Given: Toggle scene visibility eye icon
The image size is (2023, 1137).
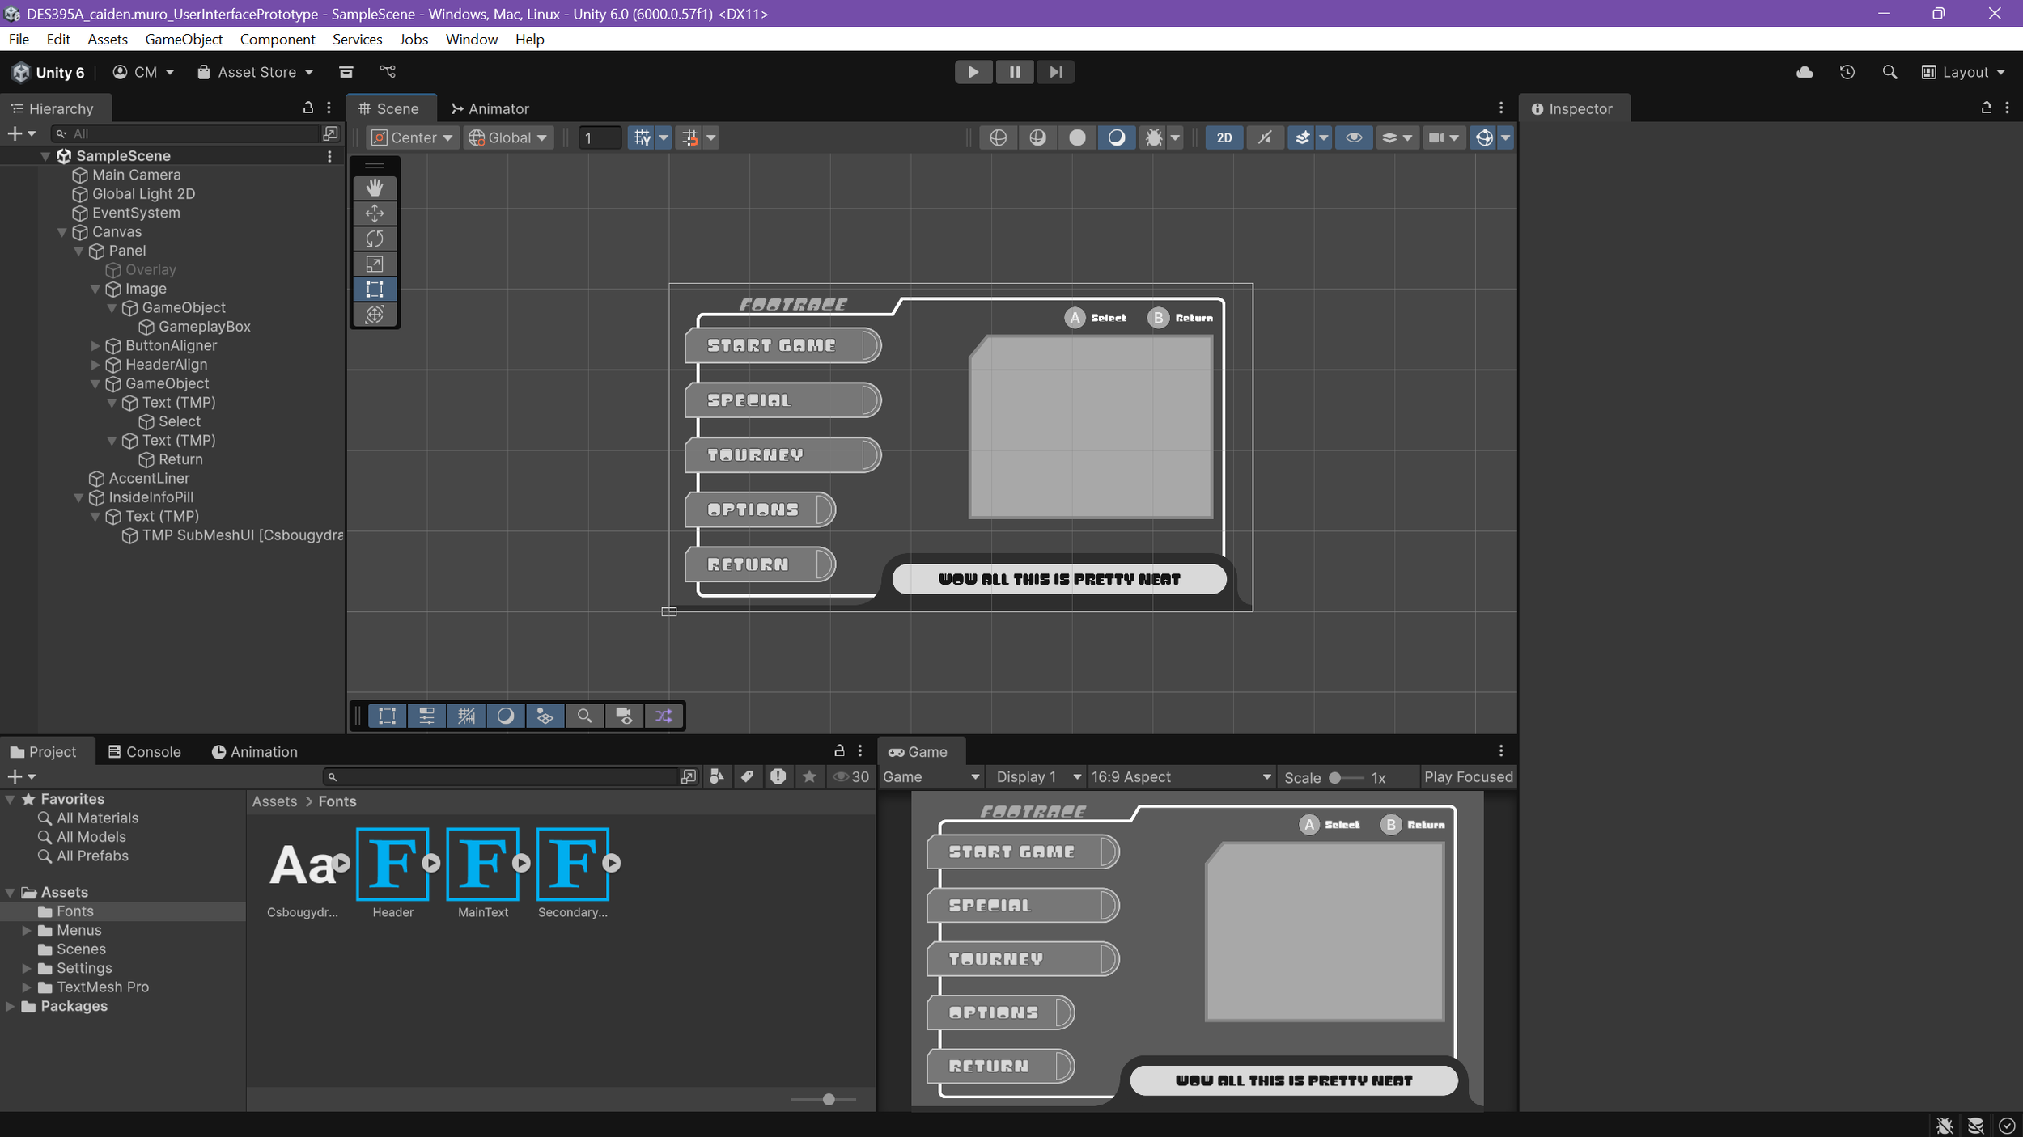Looking at the screenshot, I should pos(1355,137).
